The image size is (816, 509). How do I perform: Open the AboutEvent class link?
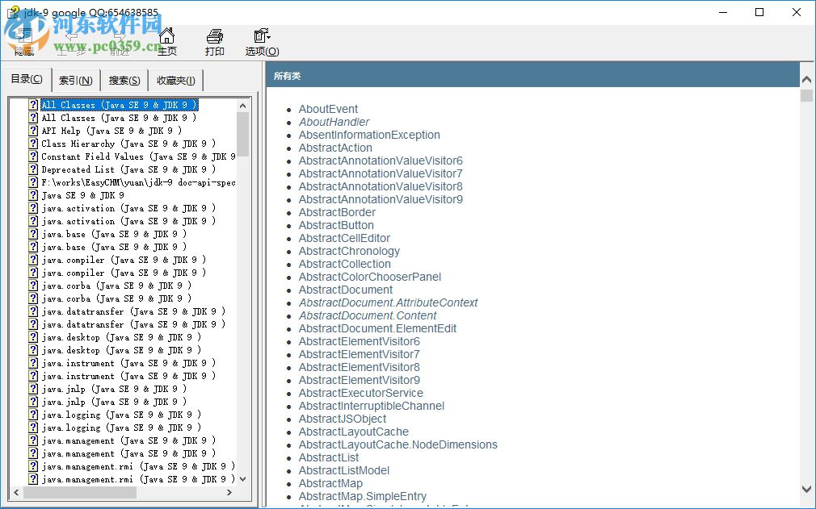pos(328,109)
